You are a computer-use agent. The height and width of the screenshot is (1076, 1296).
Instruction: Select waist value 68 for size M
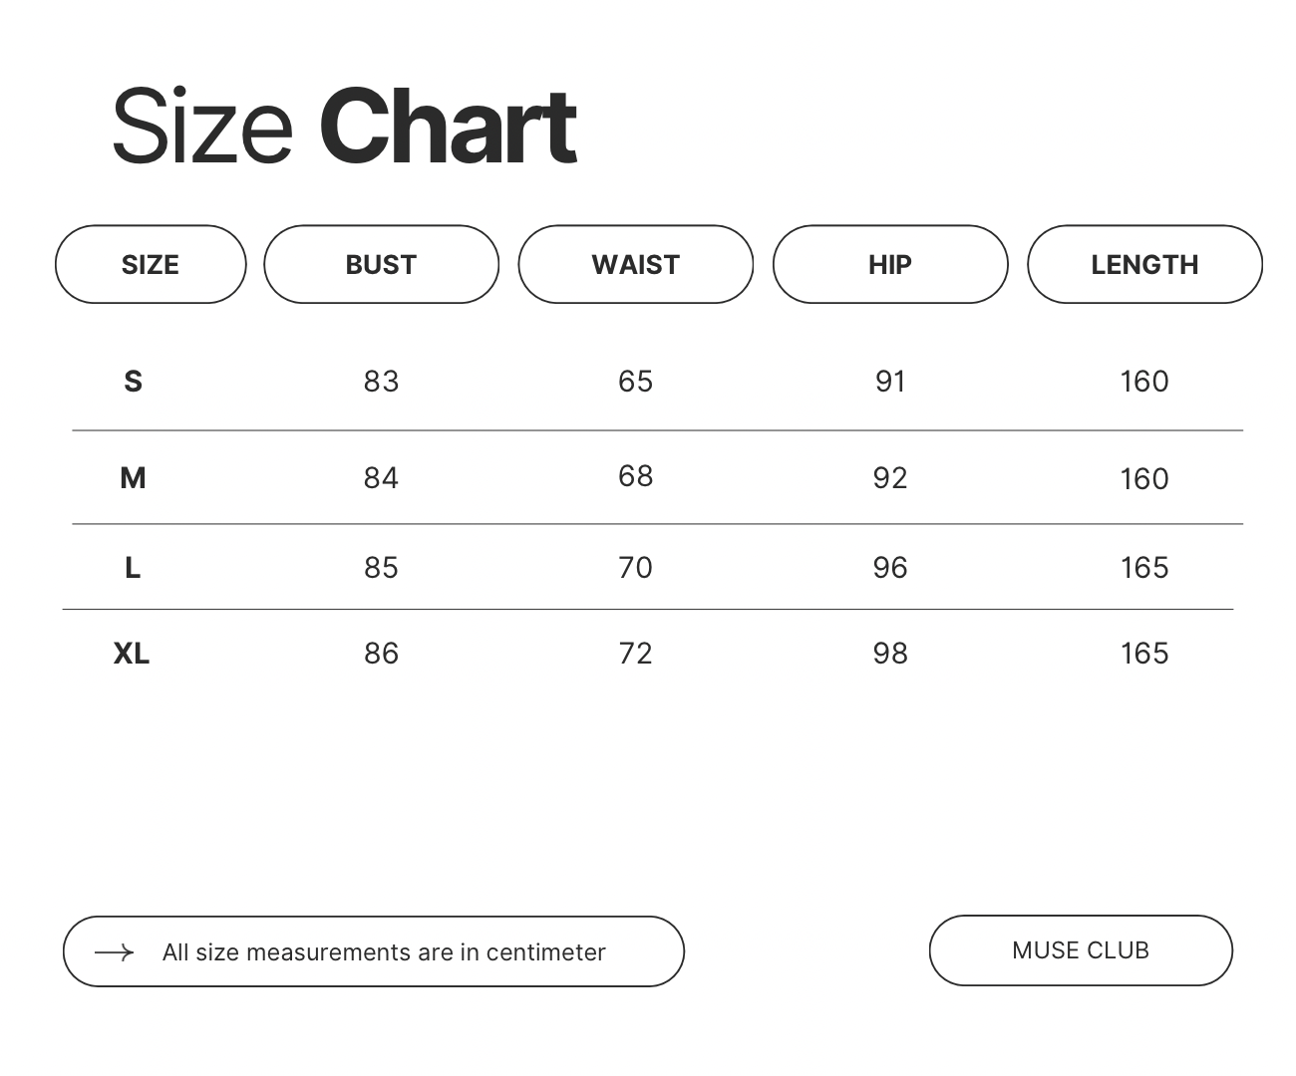(x=635, y=476)
